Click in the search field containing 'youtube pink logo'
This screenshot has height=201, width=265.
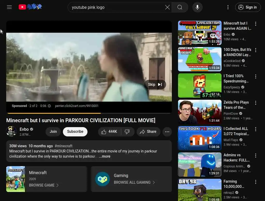coord(117,7)
